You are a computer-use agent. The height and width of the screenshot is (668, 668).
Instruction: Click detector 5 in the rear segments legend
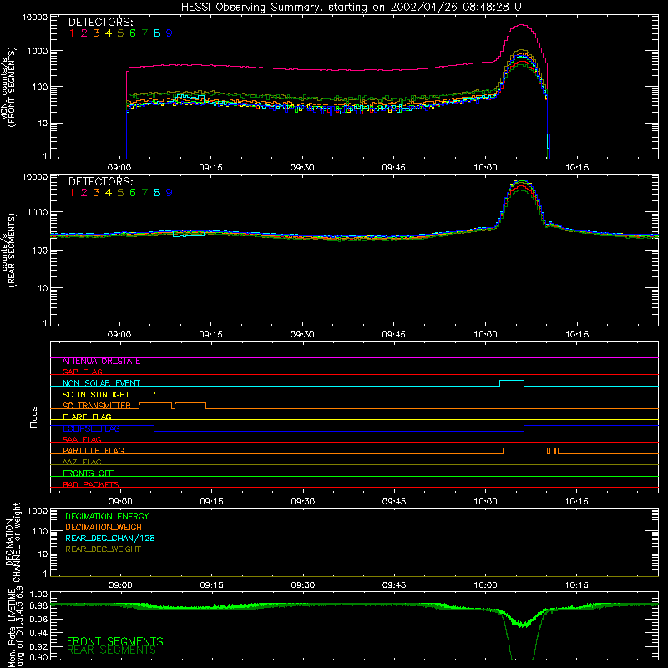point(120,193)
